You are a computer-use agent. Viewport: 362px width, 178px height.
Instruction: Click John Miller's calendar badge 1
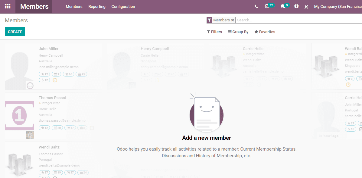click(x=57, y=74)
